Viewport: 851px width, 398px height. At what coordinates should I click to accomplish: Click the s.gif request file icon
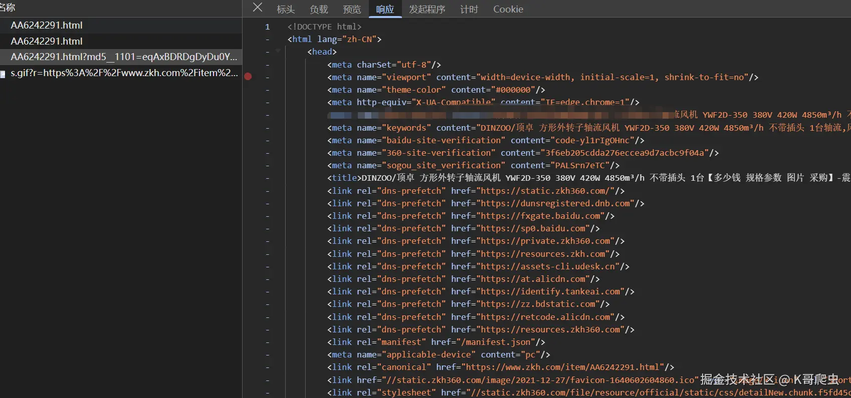pos(3,74)
